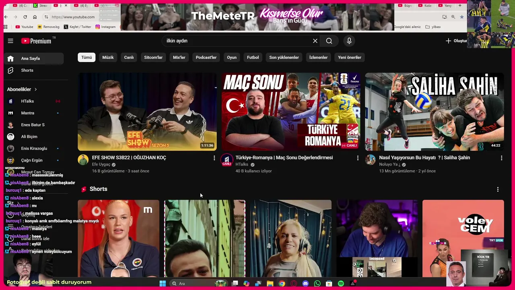The height and width of the screenshot is (290, 515).
Task: Open the Short with blonde woman in Fenerbahçe shirt
Action: pos(118,238)
